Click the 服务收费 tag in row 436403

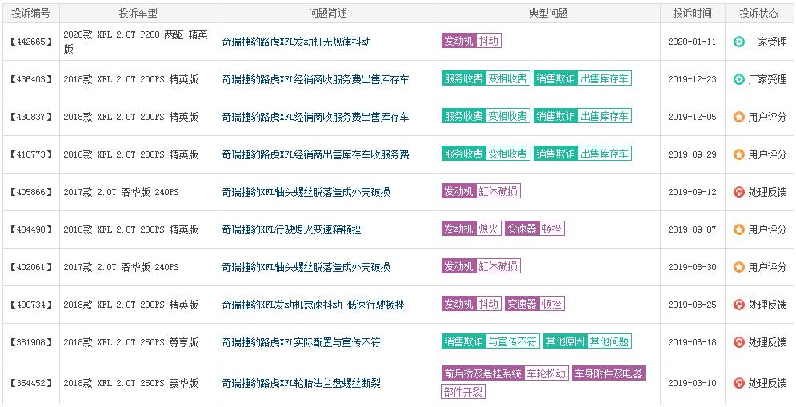coord(463,78)
